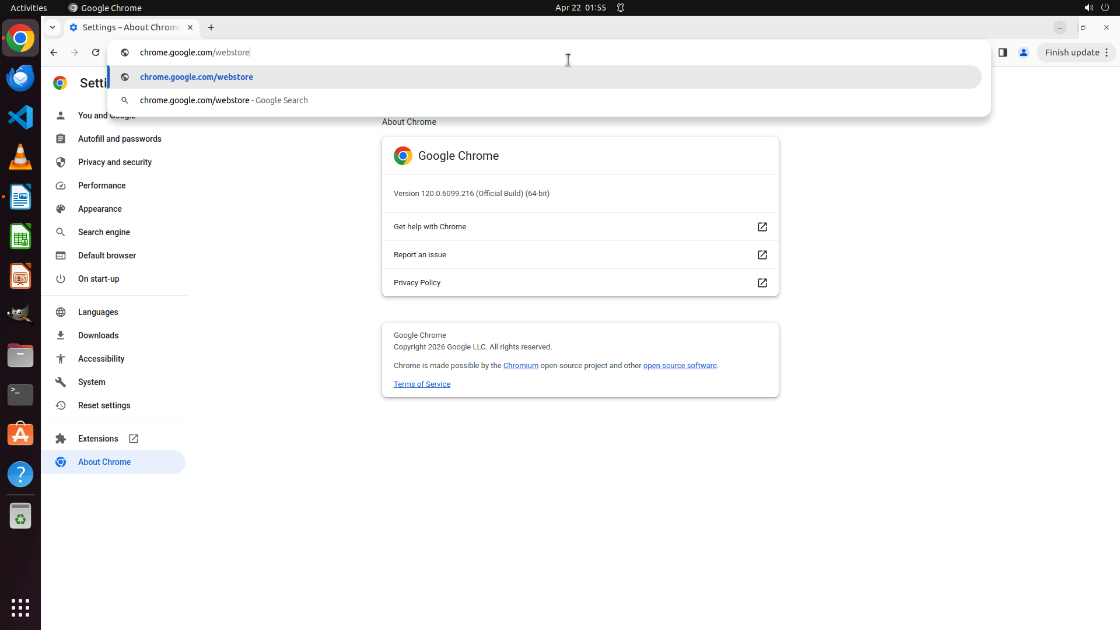Image resolution: width=1120 pixels, height=630 pixels.
Task: Open the Finish update three-dot menu
Action: 1107,52
